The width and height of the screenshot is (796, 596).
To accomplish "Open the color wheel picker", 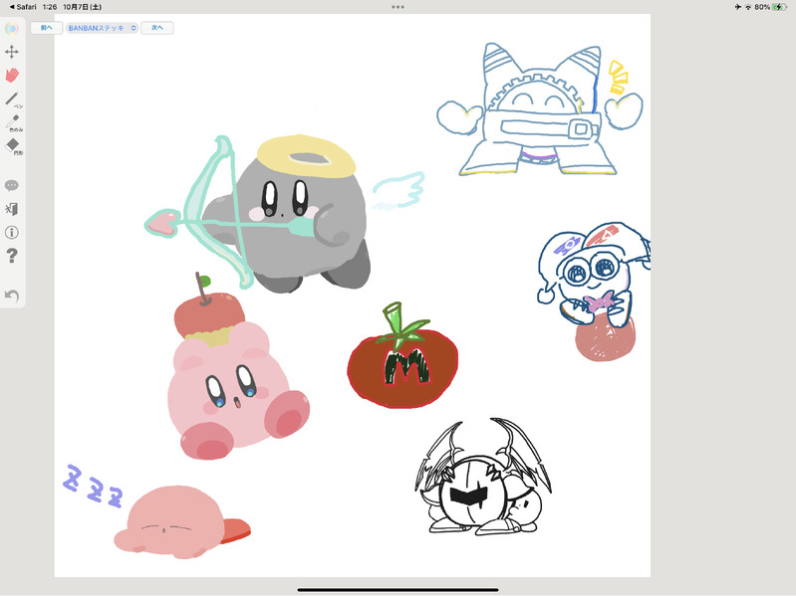I will pos(12,29).
